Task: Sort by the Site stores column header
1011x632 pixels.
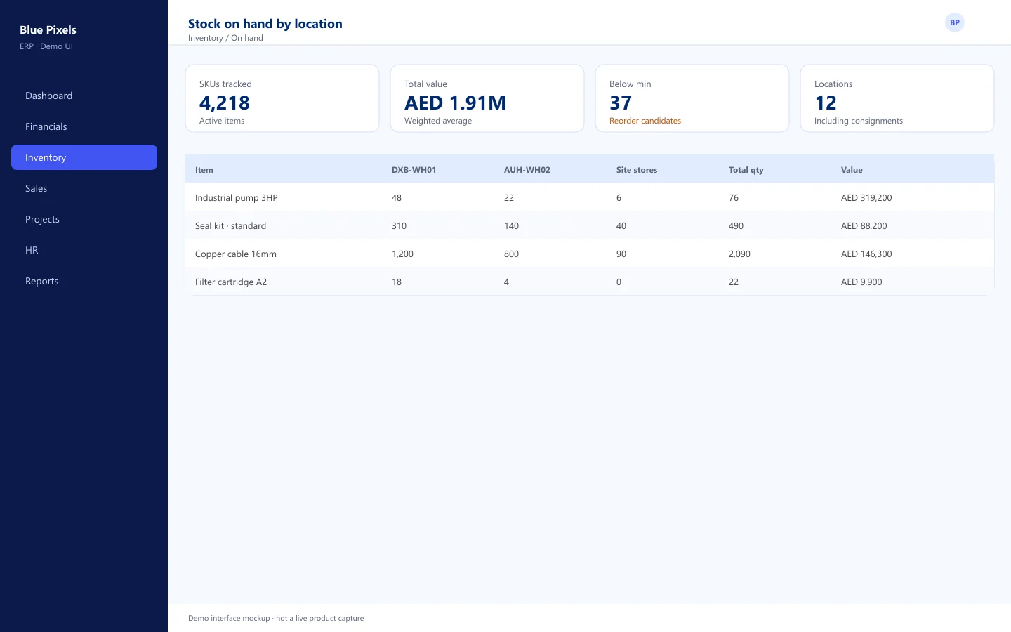Action: tap(637, 170)
